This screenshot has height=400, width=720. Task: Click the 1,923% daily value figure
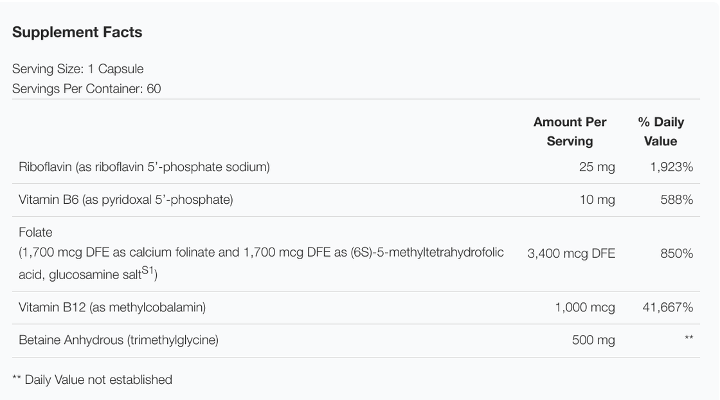click(x=671, y=167)
